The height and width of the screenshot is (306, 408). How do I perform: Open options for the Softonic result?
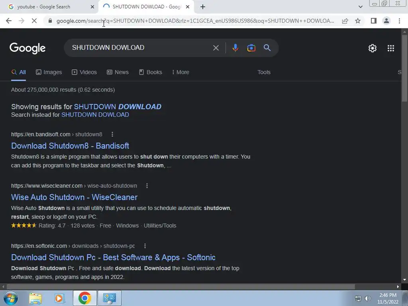click(x=145, y=245)
